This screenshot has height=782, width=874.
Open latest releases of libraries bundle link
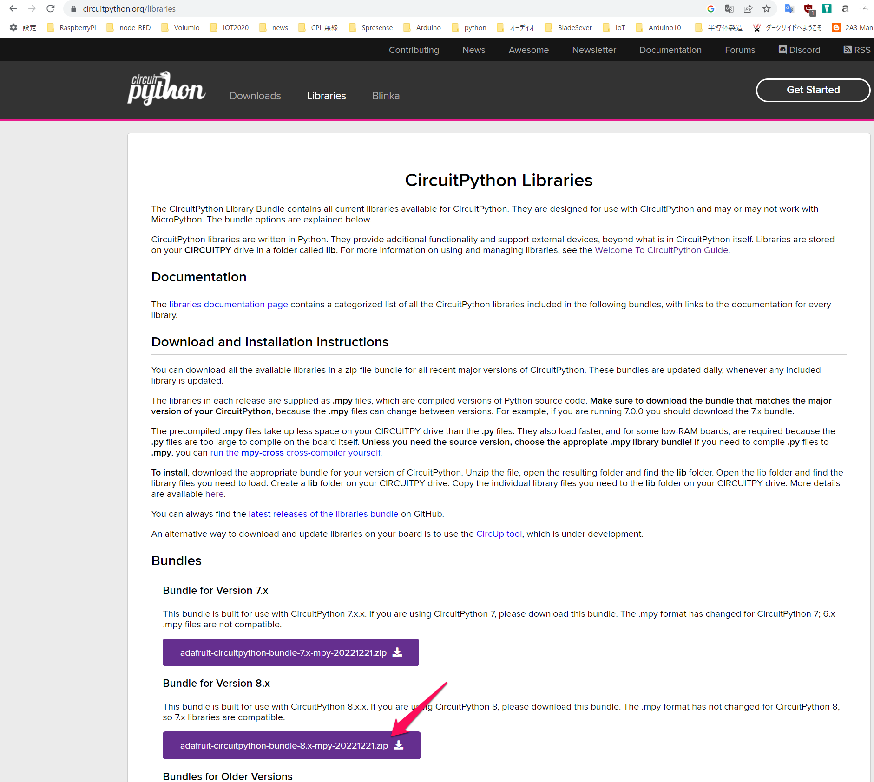point(323,514)
